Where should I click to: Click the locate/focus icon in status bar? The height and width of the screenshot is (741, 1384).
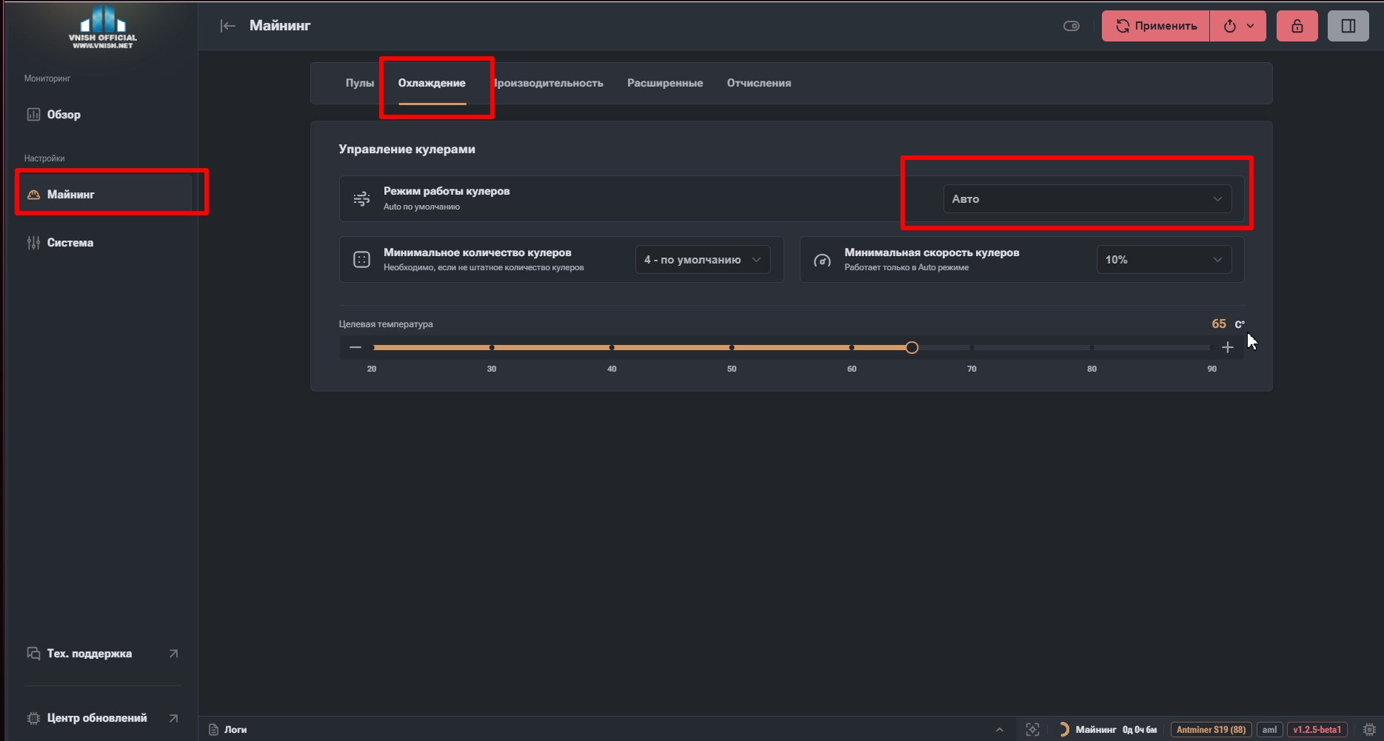pyautogui.click(x=1032, y=730)
